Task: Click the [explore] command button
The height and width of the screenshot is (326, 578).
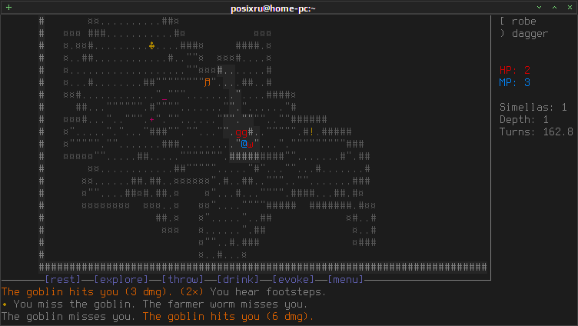Action: pos(121,280)
